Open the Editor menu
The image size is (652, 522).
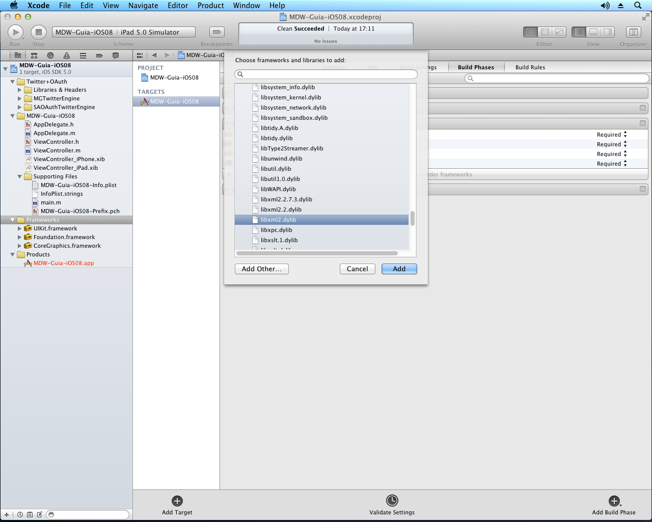[178, 6]
